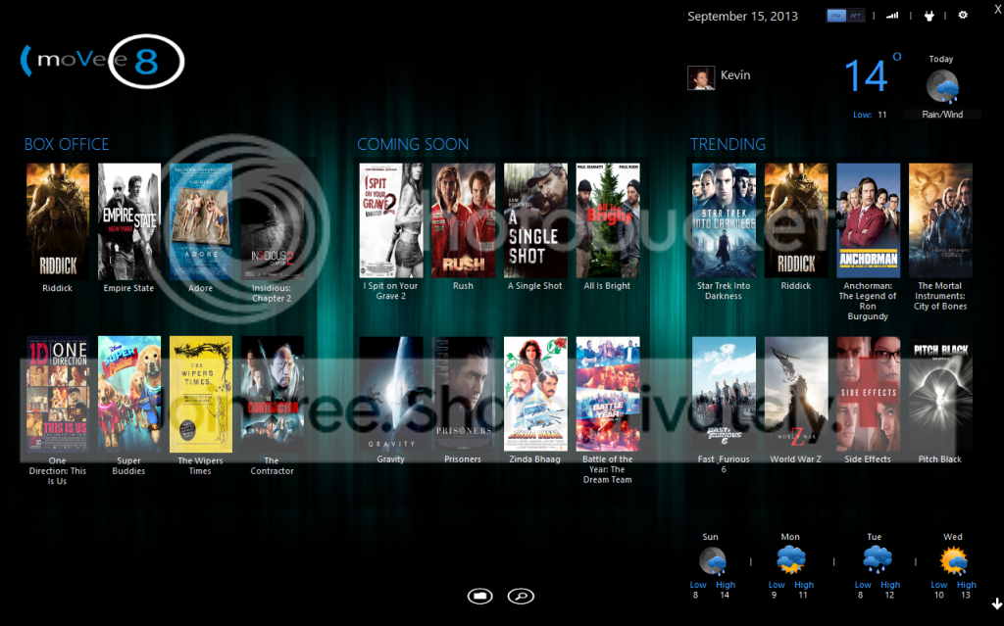Check the signal strength bars icon
The width and height of the screenshot is (1004, 626).
pos(892,16)
